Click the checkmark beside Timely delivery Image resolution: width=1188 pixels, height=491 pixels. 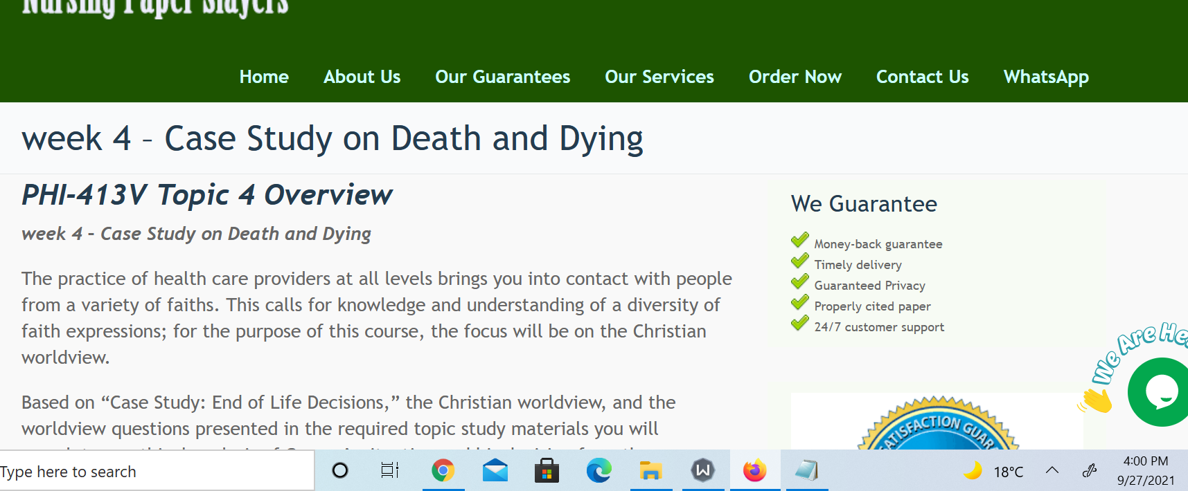coord(800,261)
